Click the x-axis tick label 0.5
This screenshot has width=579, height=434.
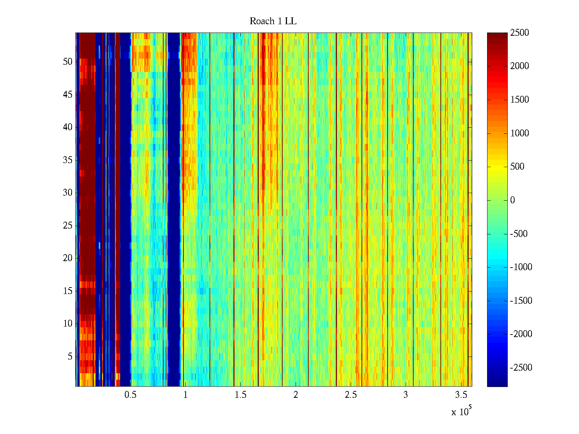point(130,395)
